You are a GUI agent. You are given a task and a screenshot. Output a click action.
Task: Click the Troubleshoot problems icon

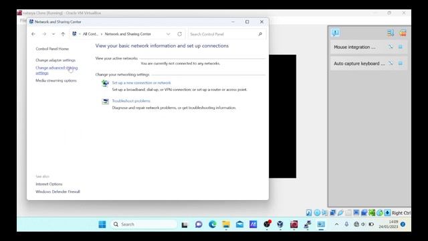click(x=105, y=101)
